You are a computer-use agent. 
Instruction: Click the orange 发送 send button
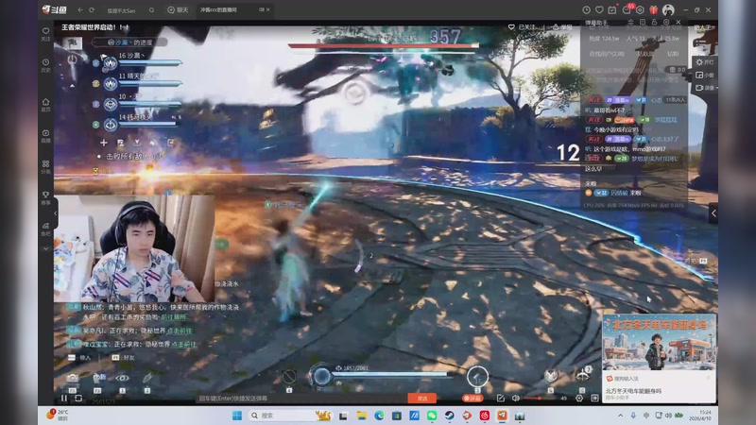point(421,398)
